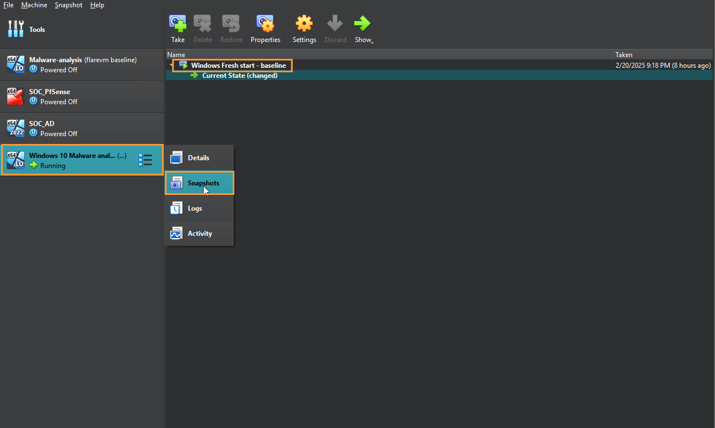Viewport: 715px width, 428px height.
Task: Open the Machine menu
Action: (x=34, y=5)
